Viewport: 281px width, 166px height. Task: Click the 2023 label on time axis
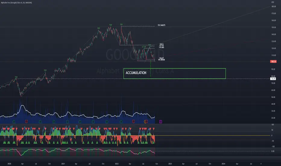click(x=170, y=164)
